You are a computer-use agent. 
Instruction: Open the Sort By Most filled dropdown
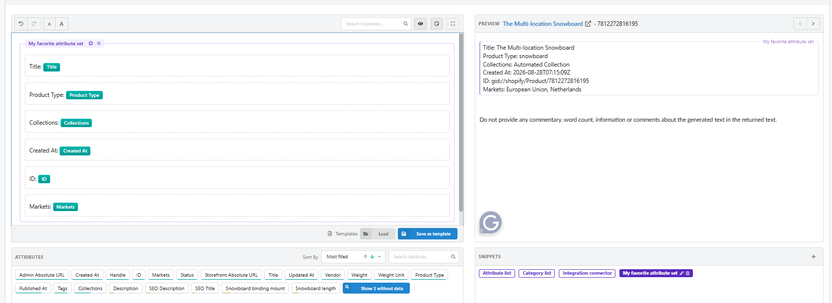coord(353,257)
